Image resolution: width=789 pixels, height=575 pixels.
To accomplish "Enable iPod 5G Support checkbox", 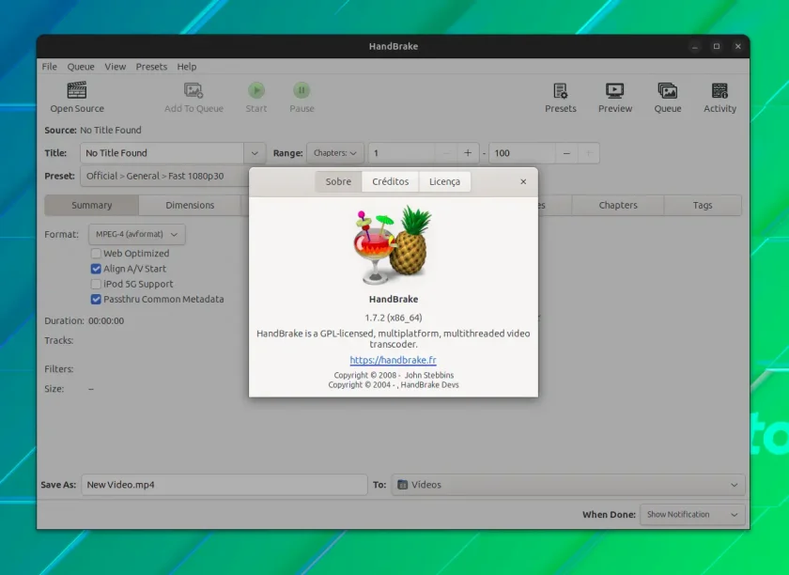I will pos(96,284).
